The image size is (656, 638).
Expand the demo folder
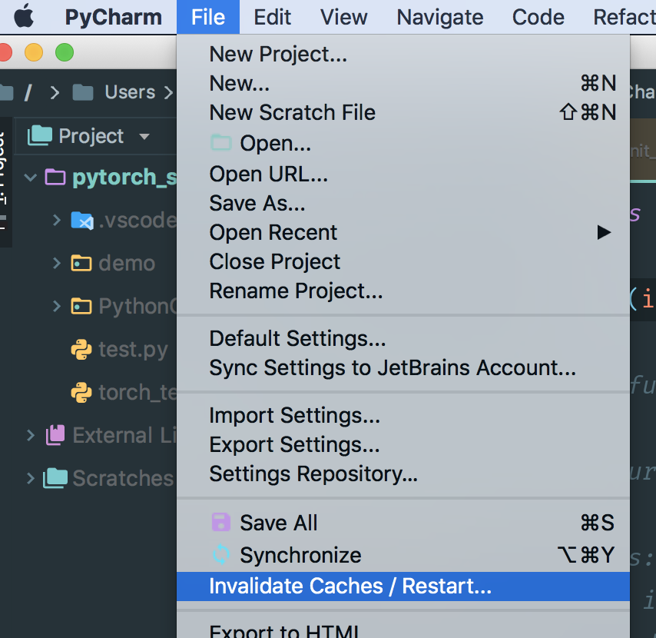pyautogui.click(x=57, y=264)
